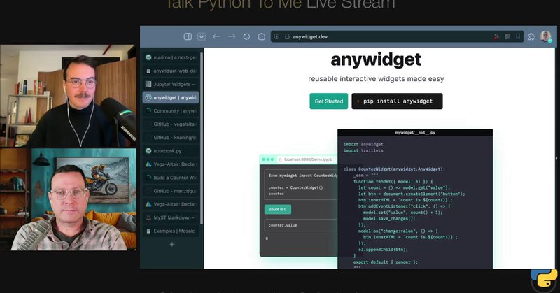Click the anywidget page heading
The height and width of the screenshot is (293, 560).
tap(376, 59)
